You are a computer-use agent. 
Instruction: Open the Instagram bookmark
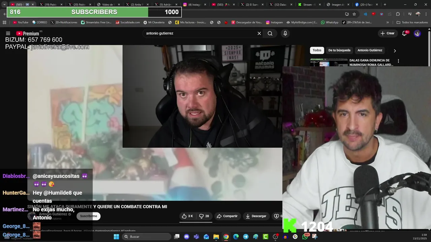[274, 23]
